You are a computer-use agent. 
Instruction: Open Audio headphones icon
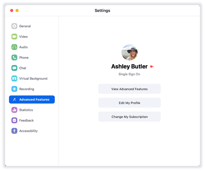click(x=14, y=47)
